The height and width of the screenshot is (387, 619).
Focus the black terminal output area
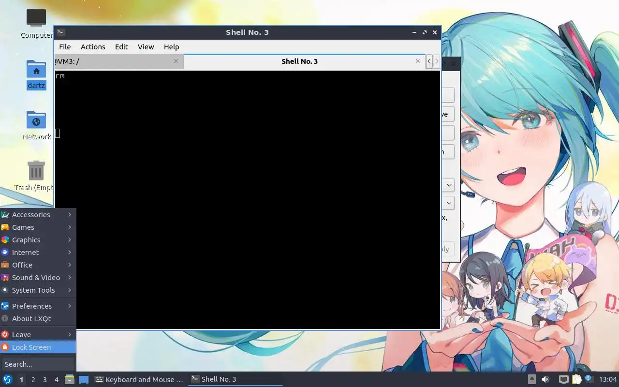(247, 199)
